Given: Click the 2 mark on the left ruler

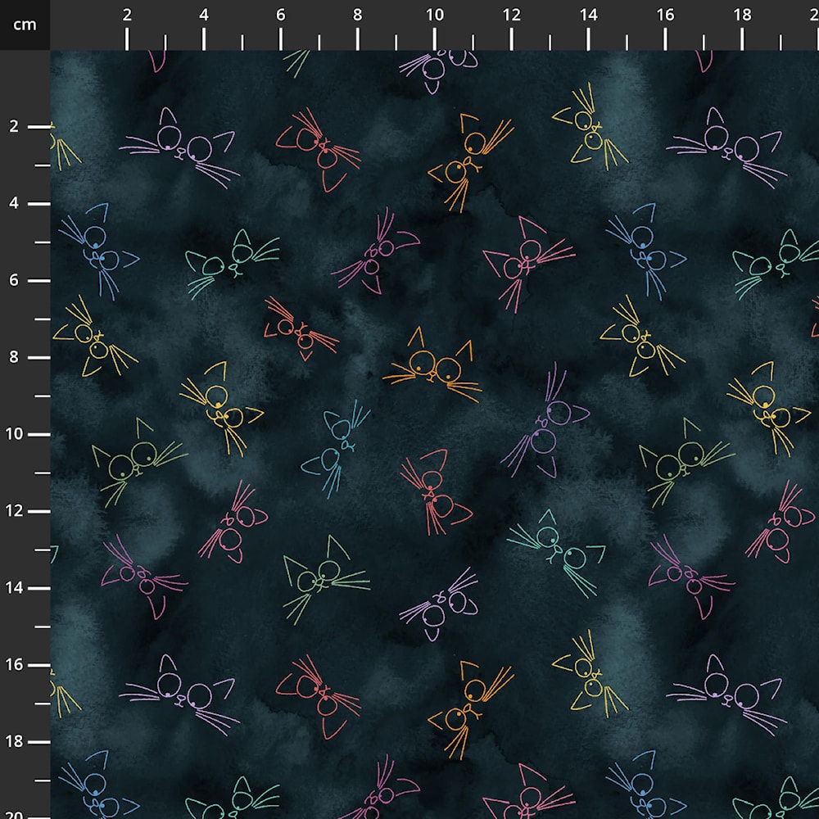Looking at the screenshot, I should pyautogui.click(x=15, y=126).
